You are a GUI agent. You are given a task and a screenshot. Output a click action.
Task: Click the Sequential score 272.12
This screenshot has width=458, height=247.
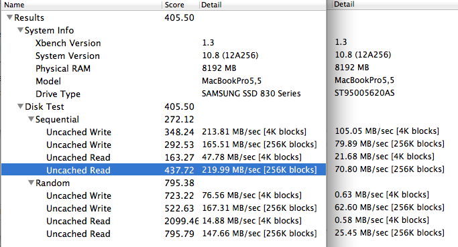tap(179, 120)
